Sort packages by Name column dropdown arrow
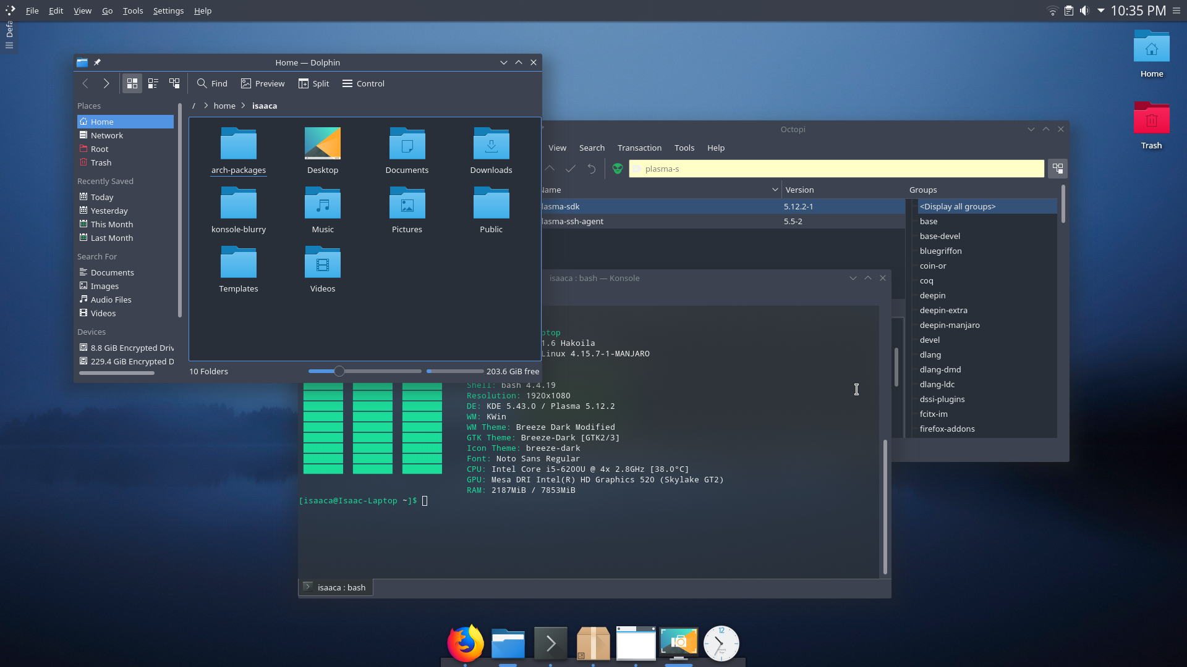Viewport: 1187px width, 667px height. tap(775, 190)
